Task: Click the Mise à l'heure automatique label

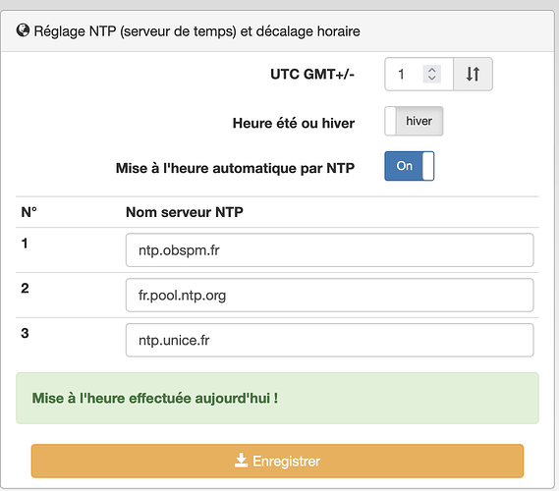Action: click(235, 168)
